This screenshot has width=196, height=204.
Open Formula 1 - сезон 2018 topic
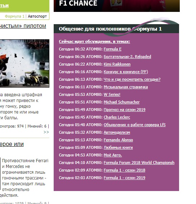click(124, 170)
